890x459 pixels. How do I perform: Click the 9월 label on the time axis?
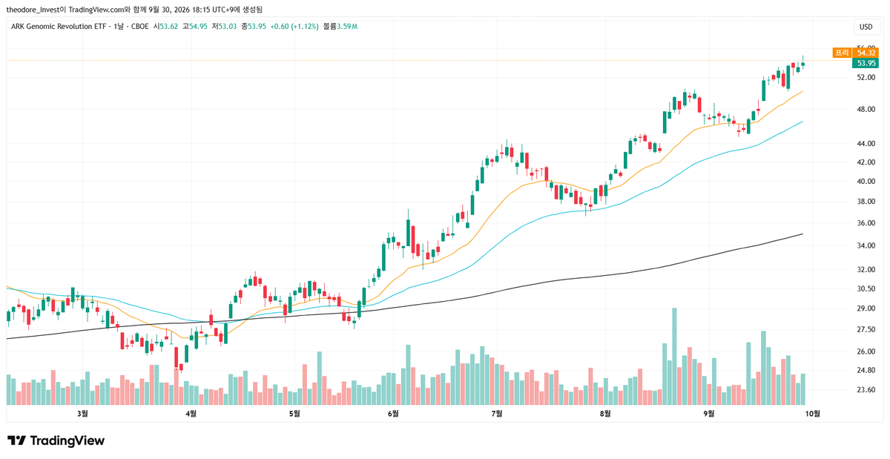(x=709, y=413)
